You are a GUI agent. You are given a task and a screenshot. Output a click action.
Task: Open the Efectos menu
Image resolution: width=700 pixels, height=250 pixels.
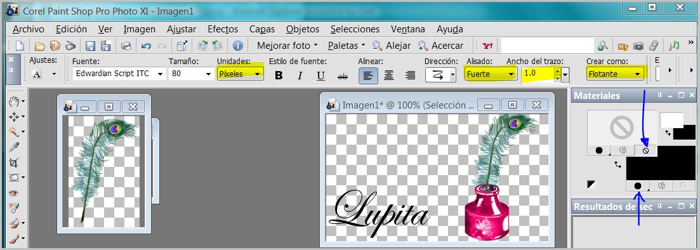click(223, 29)
